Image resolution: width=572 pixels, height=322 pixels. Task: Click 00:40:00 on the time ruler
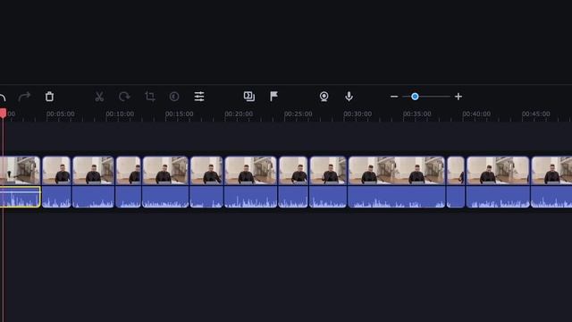coord(476,114)
